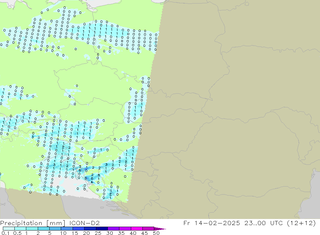This screenshot has height=235, width=320.
Task: Click the '10' legend scale value
Action: click(63, 233)
